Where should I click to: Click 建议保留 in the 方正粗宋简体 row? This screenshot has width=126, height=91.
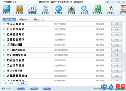point(100,45)
